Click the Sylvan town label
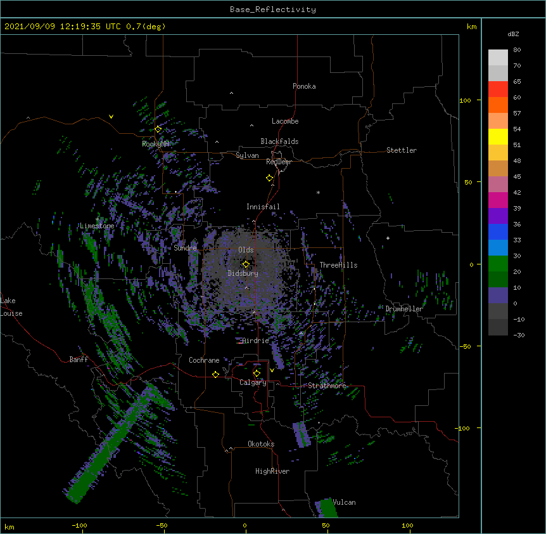The height and width of the screenshot is (534, 546). 247,155
